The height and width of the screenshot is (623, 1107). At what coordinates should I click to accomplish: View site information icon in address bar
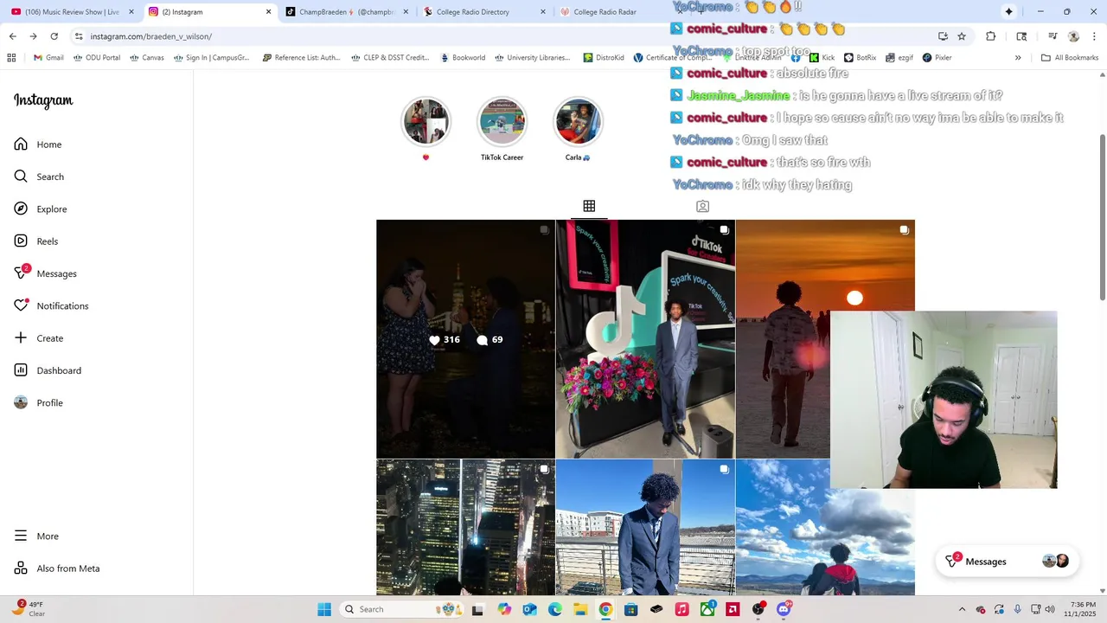coord(79,36)
